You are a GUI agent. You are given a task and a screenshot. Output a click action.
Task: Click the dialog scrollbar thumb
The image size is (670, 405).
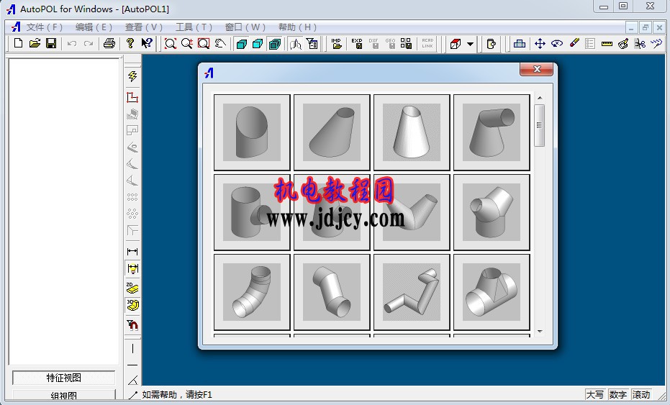coord(540,126)
